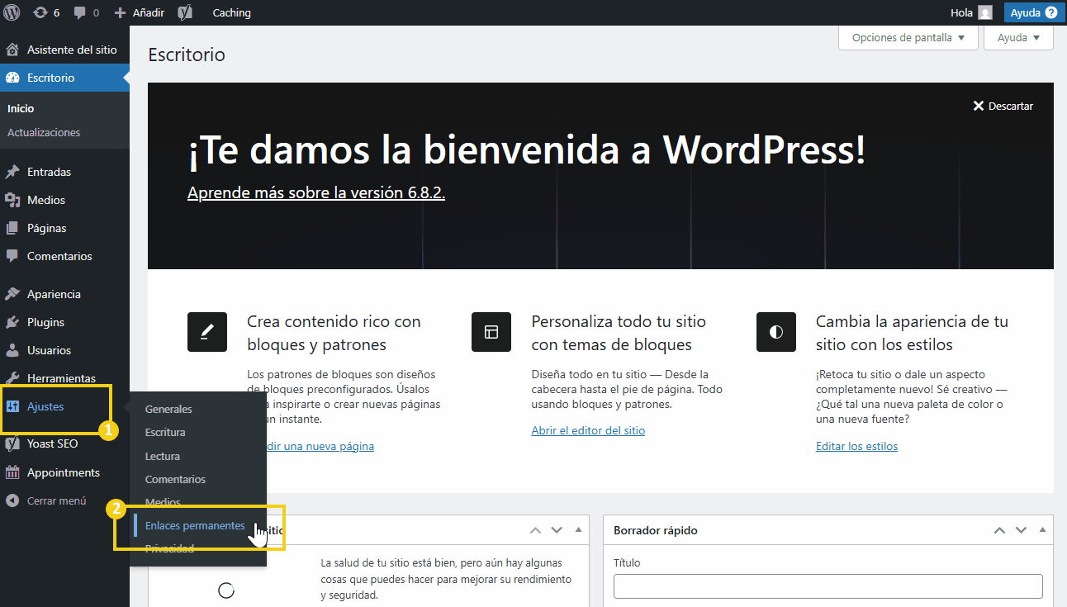The width and height of the screenshot is (1067, 607).
Task: Click the Título input field
Action: coord(828,586)
